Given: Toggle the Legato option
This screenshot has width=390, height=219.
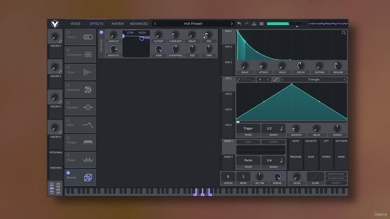Looking at the screenshot, I should click(x=336, y=182).
